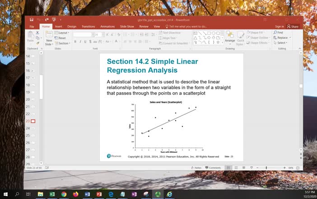Image resolution: width=317 pixels, height=199 pixels.
Task: Expand the Section dropdown
Action: pos(62,43)
